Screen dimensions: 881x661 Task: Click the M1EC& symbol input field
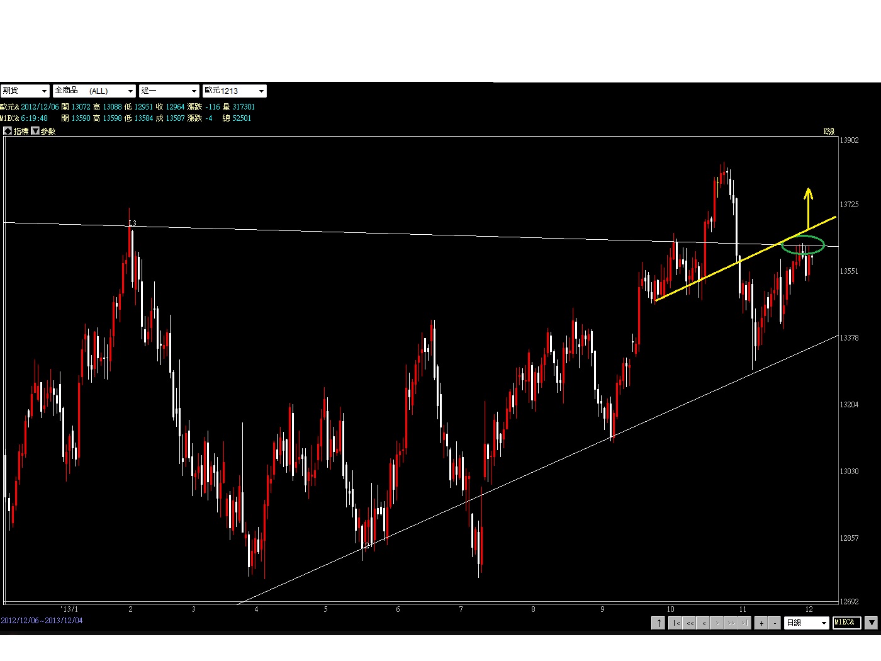846,623
